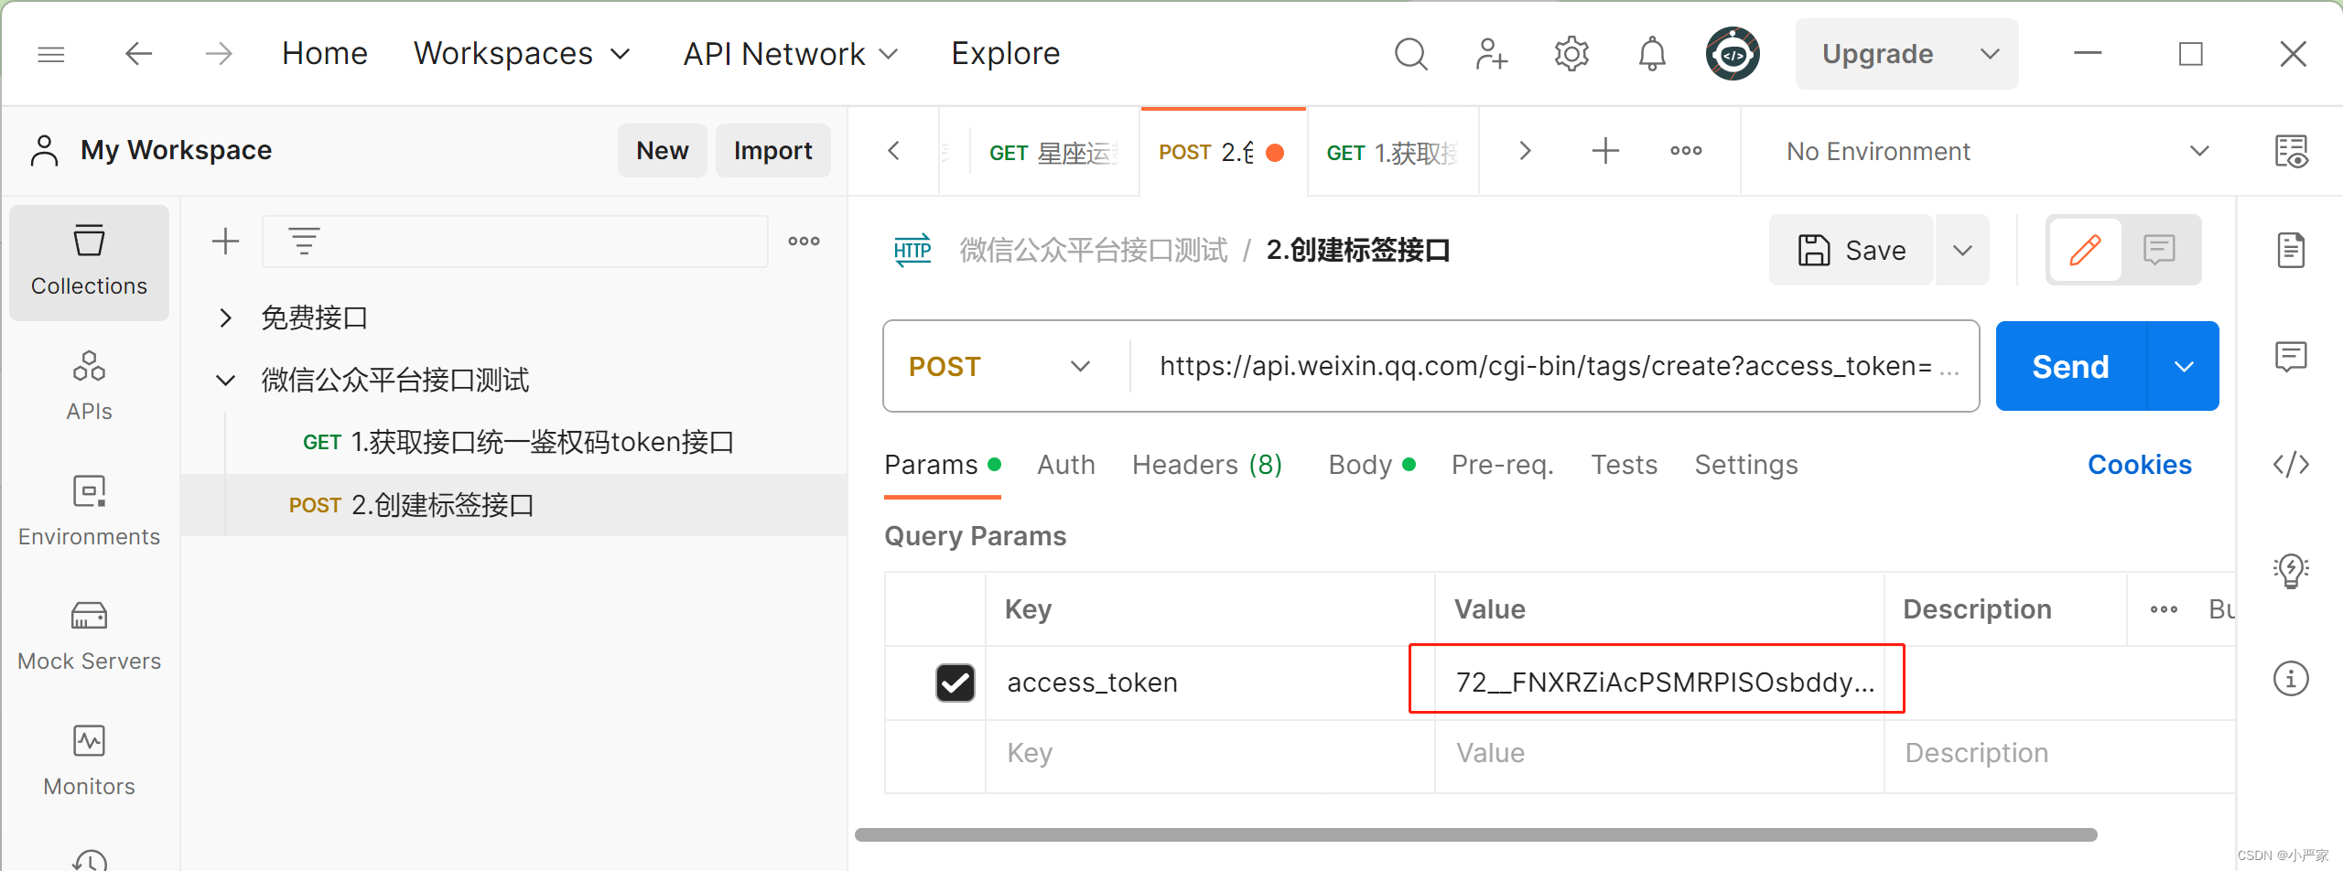This screenshot has width=2343, height=871.
Task: Open the Upgrade dropdown arrow
Action: (1989, 54)
